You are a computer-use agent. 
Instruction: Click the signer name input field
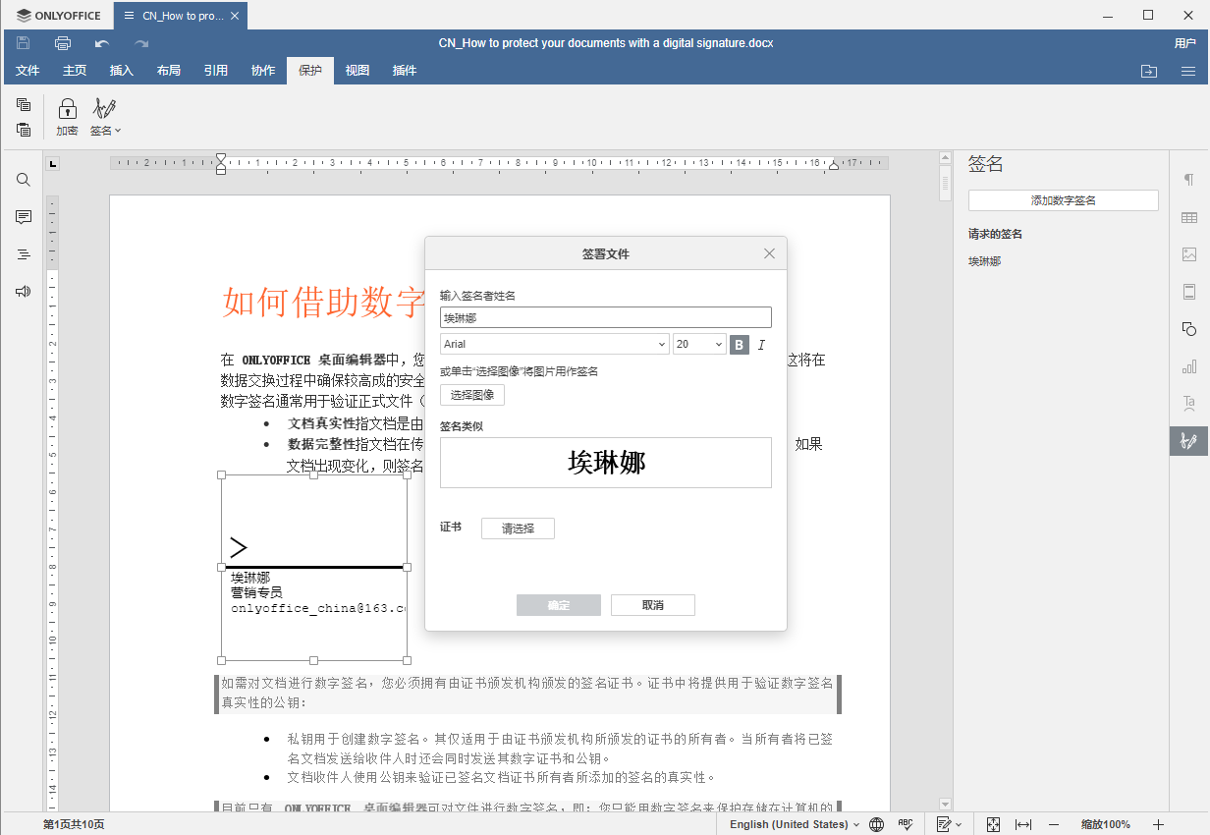point(606,317)
